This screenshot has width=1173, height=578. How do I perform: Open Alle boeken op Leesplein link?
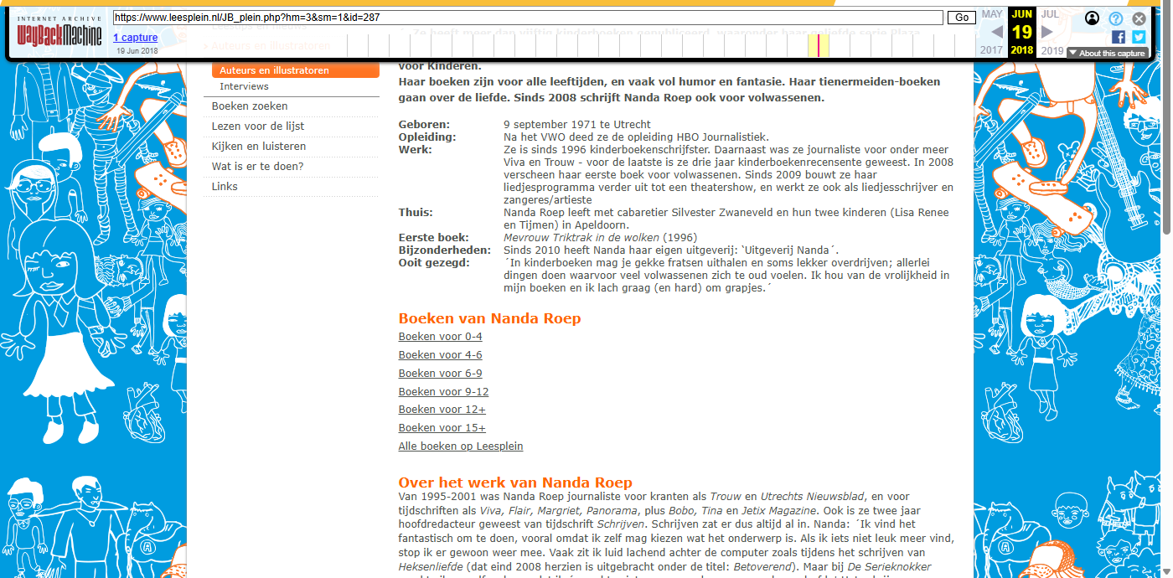[460, 446]
